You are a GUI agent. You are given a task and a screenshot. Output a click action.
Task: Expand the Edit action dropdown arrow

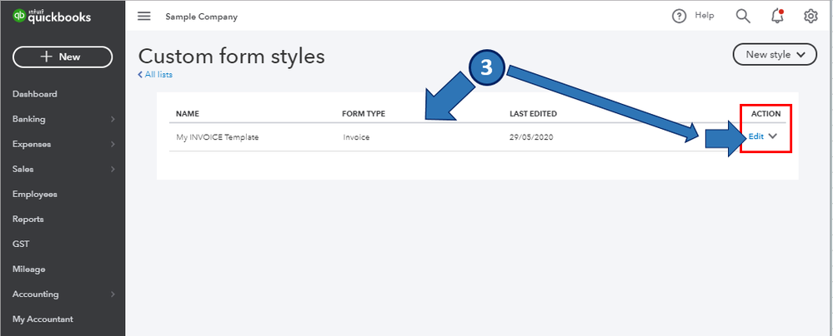[773, 136]
